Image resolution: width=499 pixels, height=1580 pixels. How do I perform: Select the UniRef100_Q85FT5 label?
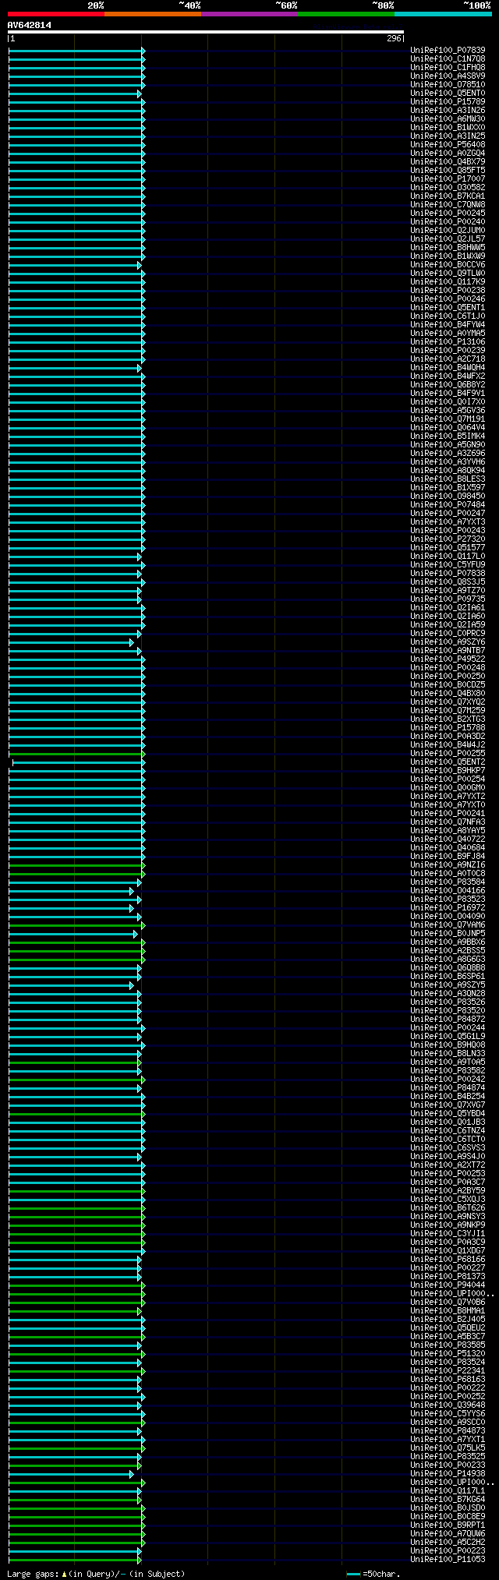(x=448, y=170)
